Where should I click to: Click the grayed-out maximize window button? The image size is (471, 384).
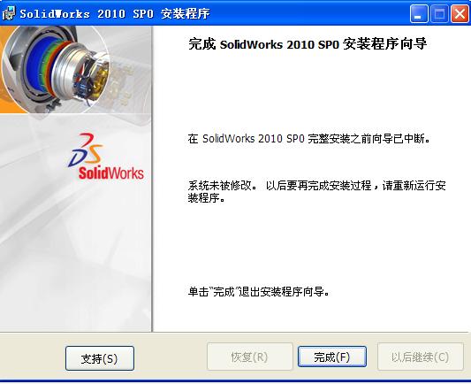439,14
